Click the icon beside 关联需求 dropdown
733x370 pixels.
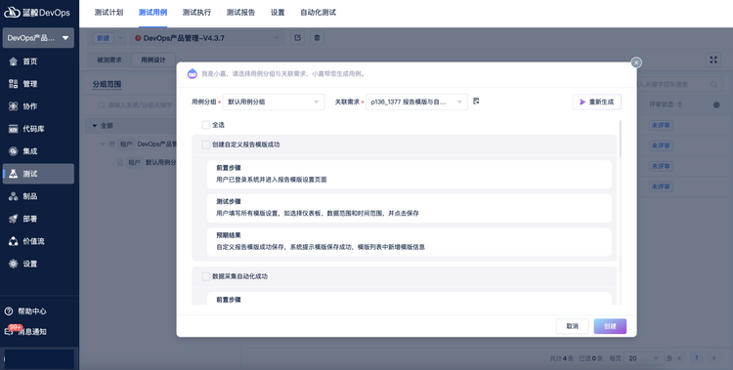(476, 101)
